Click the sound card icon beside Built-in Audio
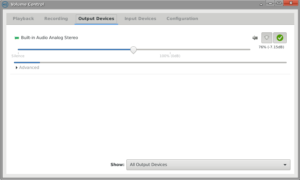The width and height of the screenshot is (300, 180). point(17,38)
